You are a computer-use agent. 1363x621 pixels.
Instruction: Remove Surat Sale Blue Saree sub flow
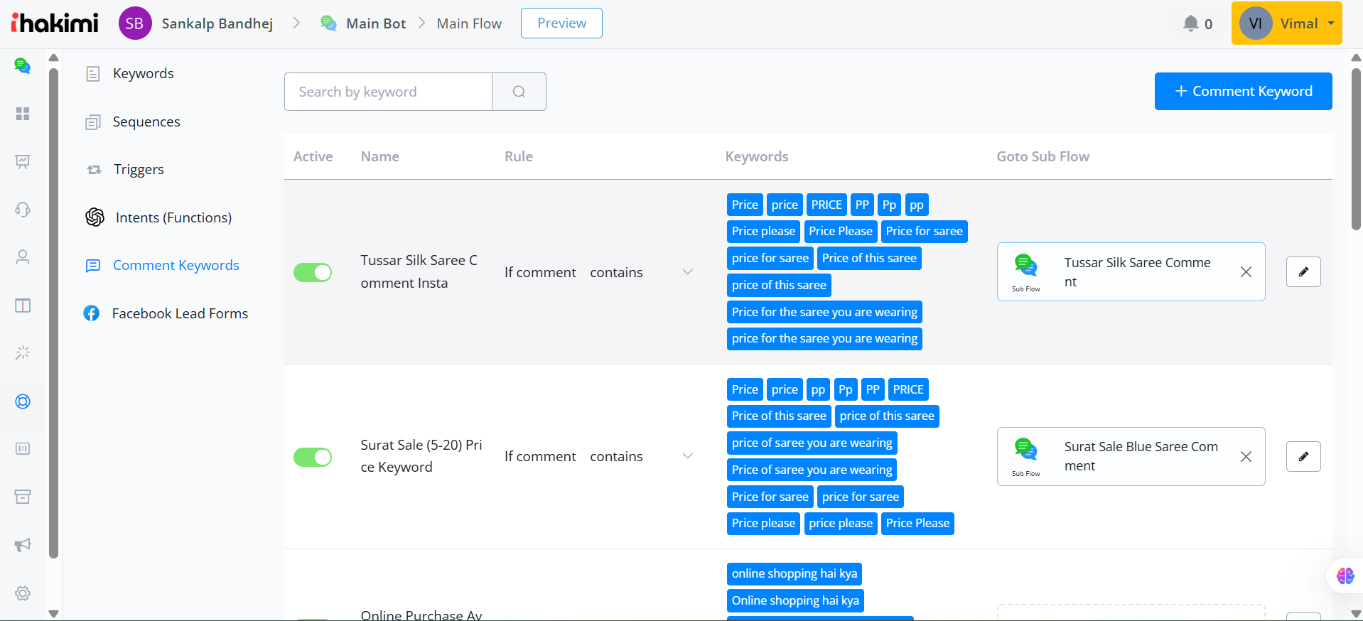(1246, 457)
